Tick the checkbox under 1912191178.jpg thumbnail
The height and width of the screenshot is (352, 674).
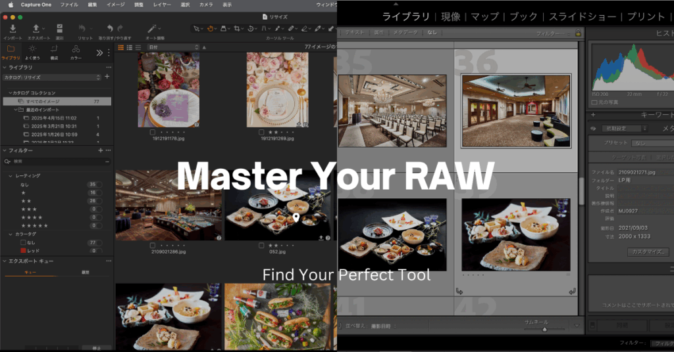coord(153,133)
